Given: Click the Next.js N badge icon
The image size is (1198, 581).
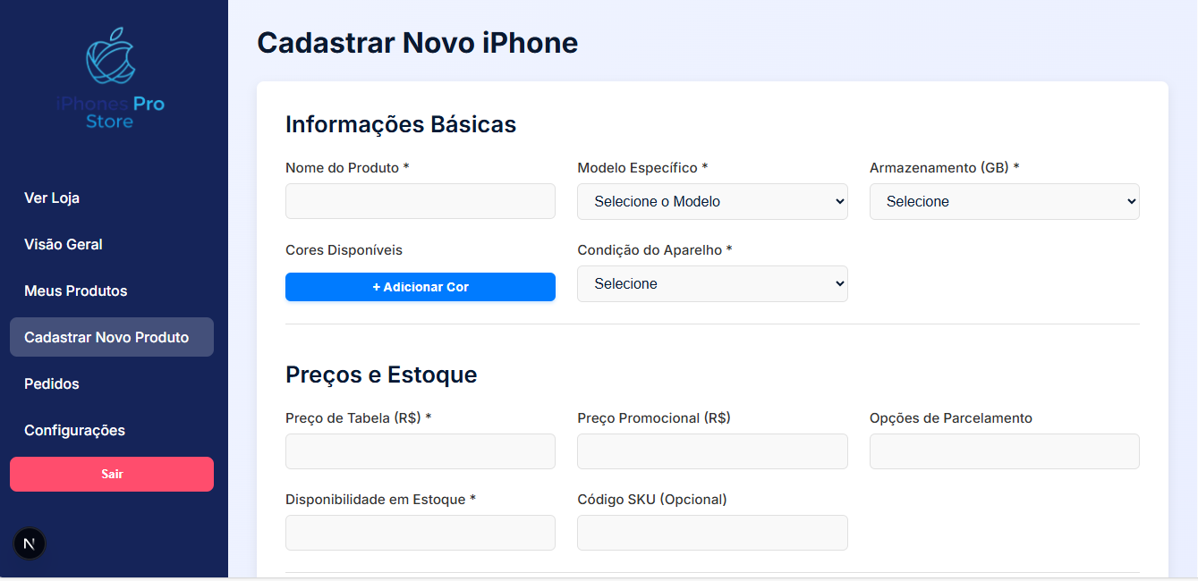Looking at the screenshot, I should (30, 543).
